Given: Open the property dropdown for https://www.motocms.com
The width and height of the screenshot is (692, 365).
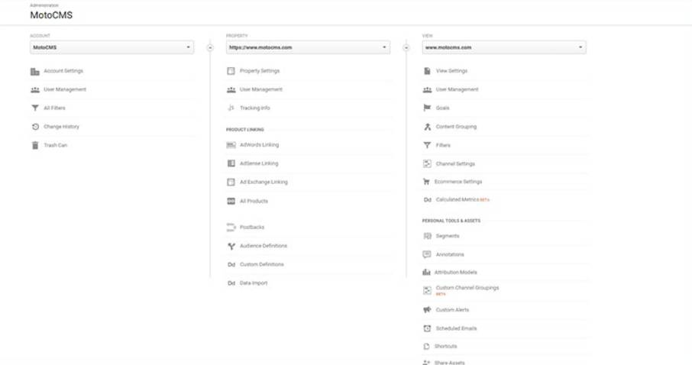Looking at the screenshot, I should (x=308, y=47).
